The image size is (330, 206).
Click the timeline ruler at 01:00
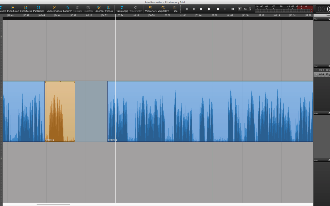click(167, 15)
